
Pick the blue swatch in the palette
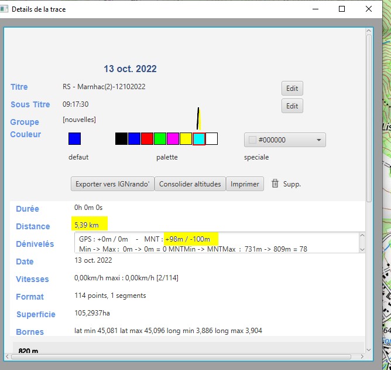point(134,139)
